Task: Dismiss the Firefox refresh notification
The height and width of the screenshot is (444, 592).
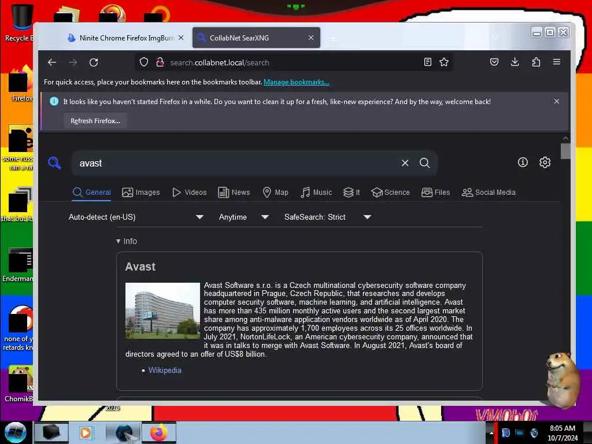Action: (557, 101)
